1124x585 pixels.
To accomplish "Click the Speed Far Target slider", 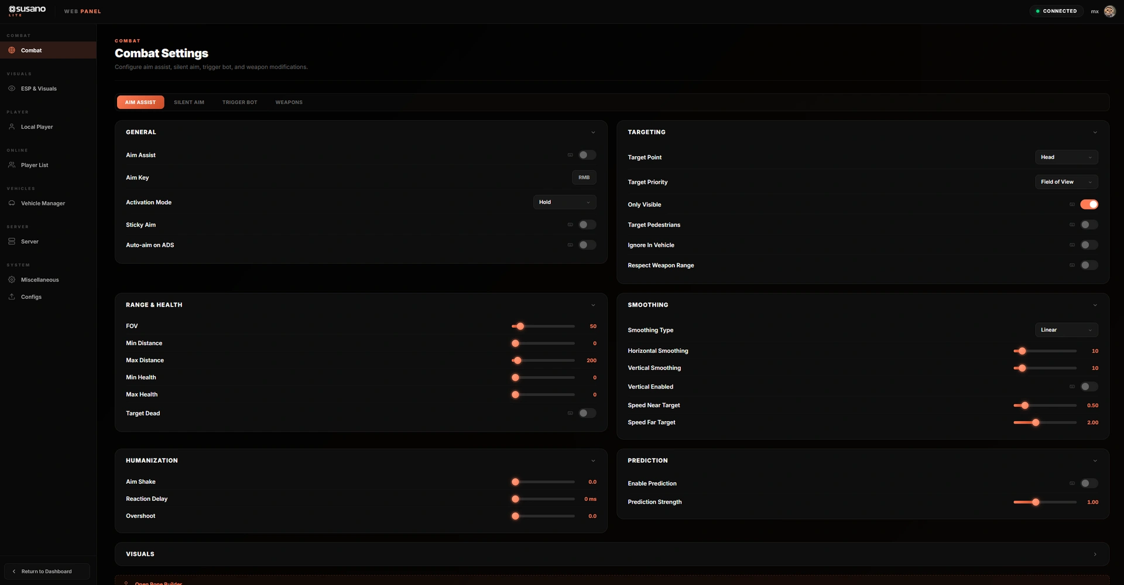I will [1045, 422].
